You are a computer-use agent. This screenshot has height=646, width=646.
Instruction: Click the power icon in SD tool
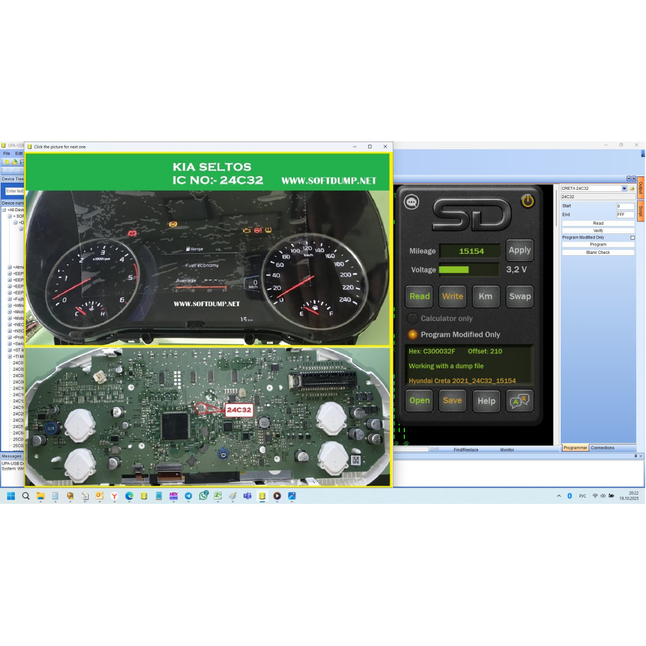528,201
